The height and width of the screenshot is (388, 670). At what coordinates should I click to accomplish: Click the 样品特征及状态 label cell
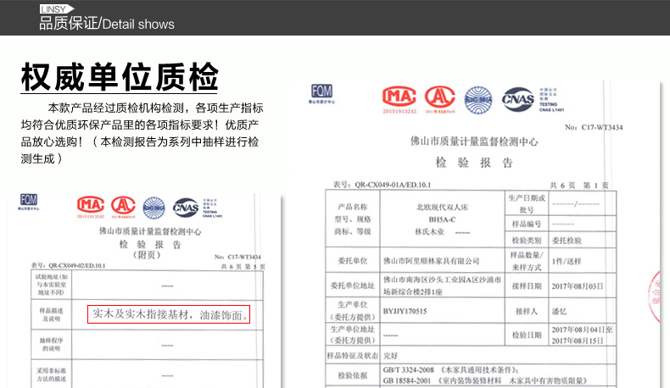coord(353,355)
